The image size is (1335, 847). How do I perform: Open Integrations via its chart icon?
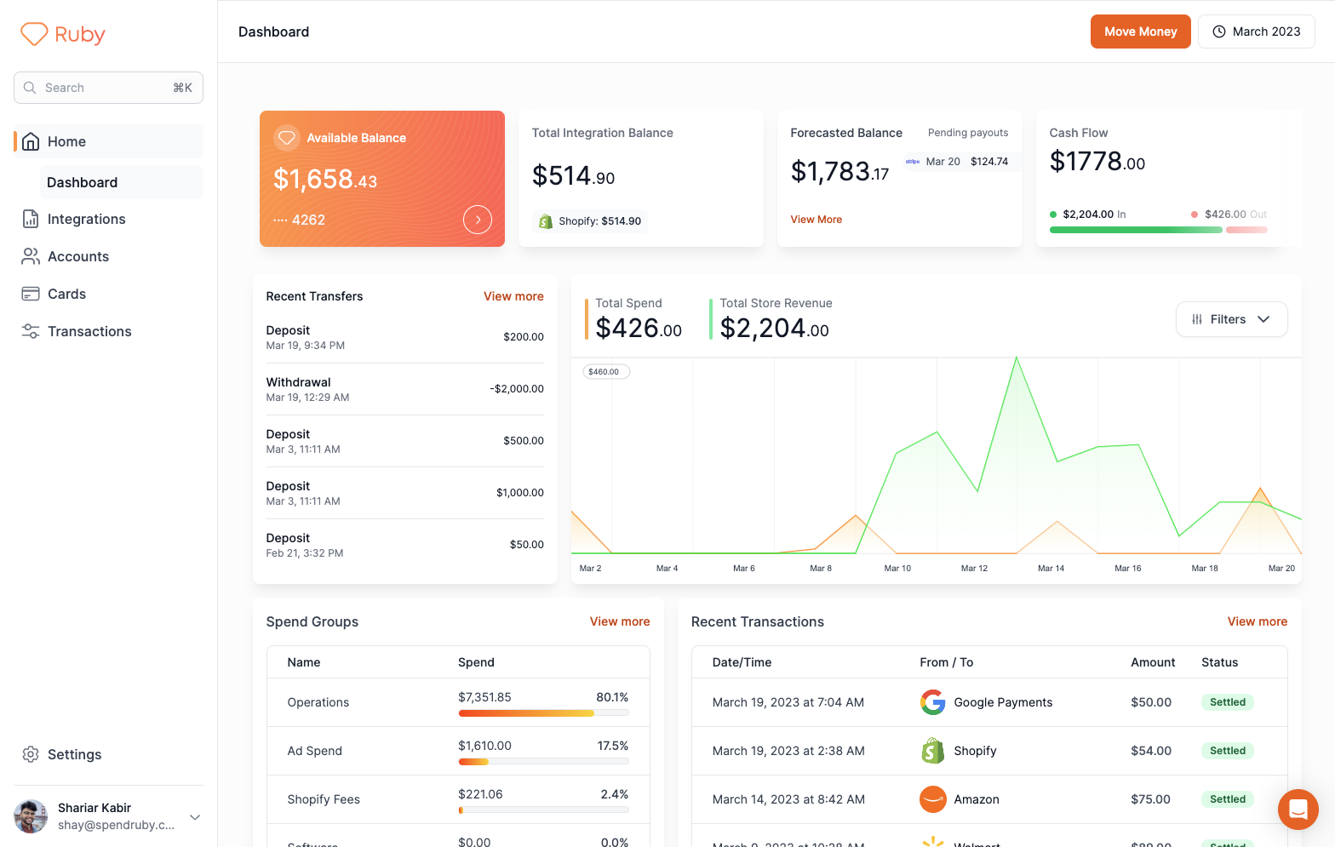31,219
